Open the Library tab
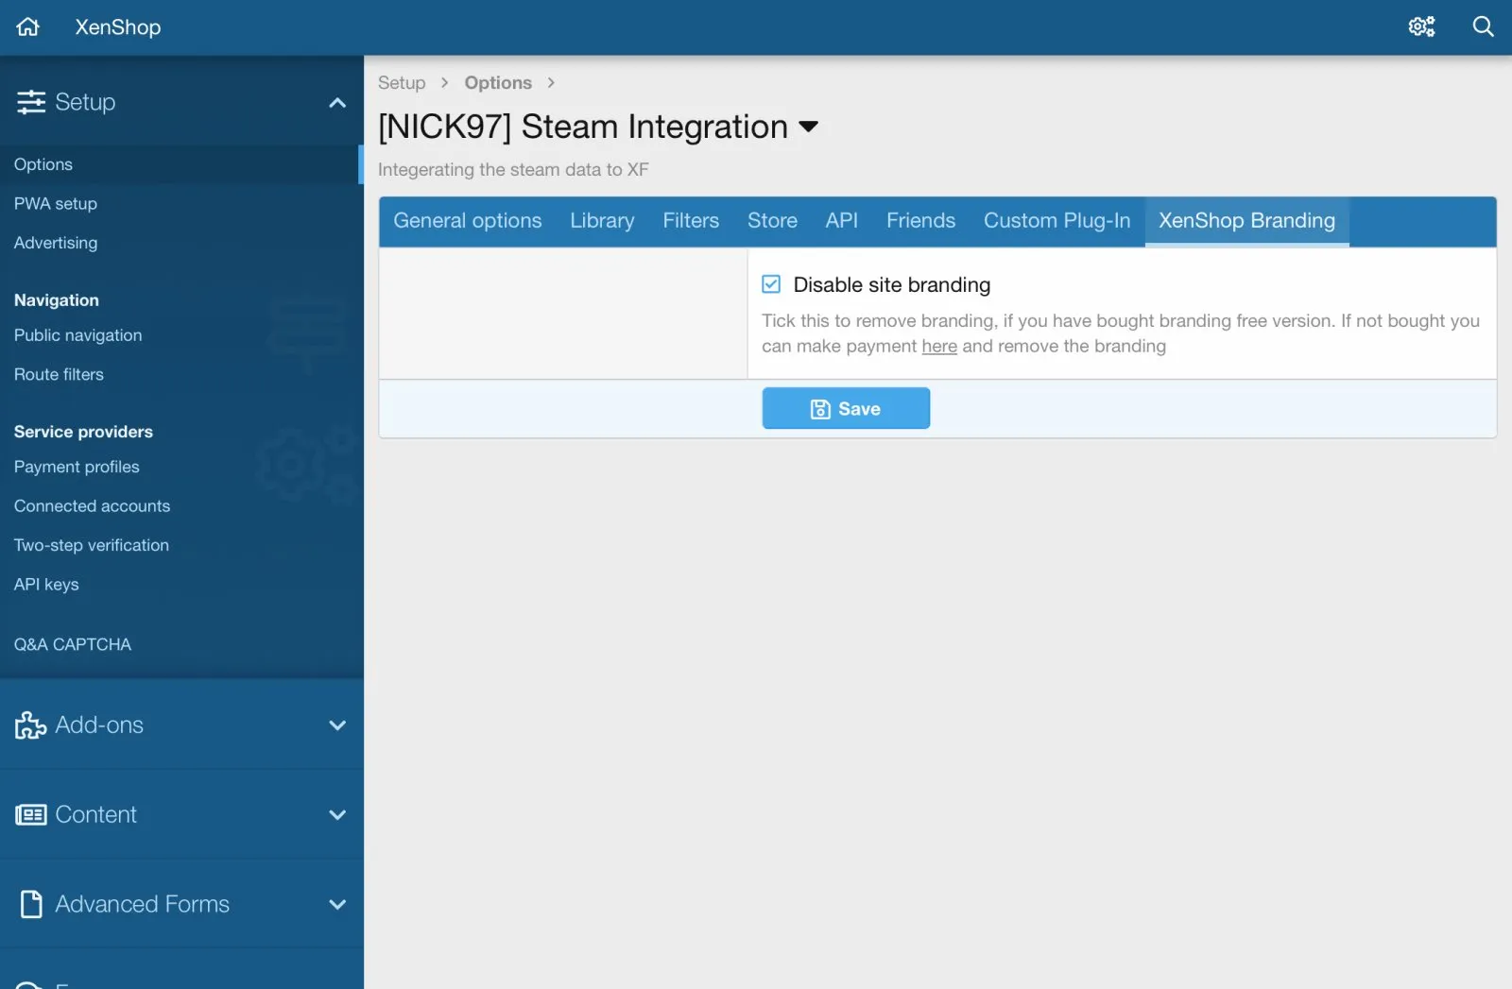The width and height of the screenshot is (1512, 989). pyautogui.click(x=602, y=221)
